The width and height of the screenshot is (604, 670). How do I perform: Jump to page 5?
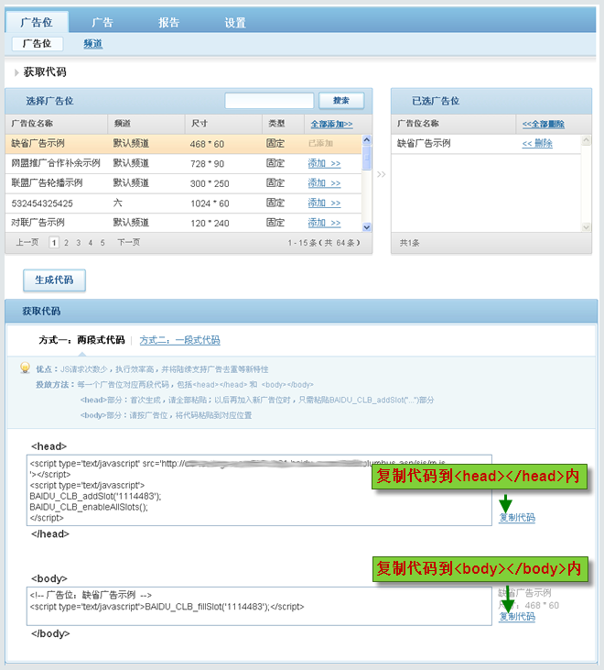pos(102,243)
